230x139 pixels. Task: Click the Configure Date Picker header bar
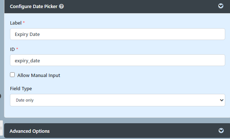117,7
